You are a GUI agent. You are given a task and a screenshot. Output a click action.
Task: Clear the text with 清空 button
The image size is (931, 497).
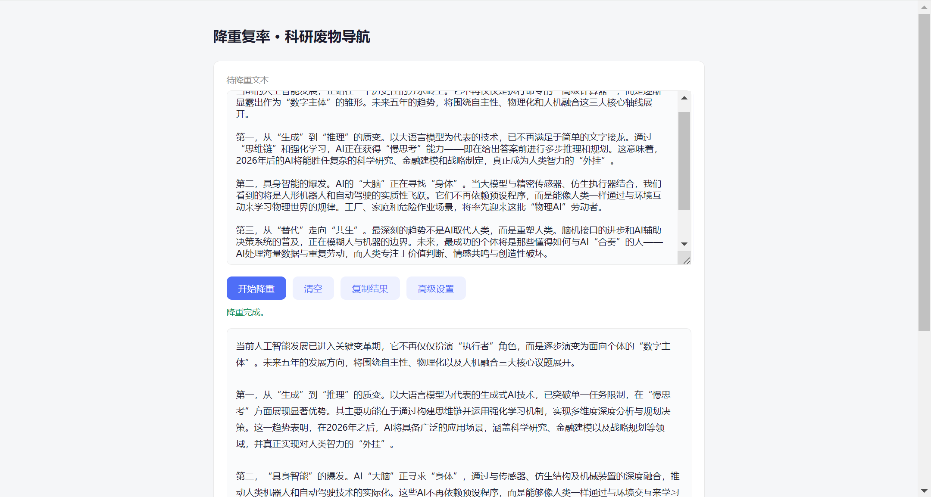(313, 288)
